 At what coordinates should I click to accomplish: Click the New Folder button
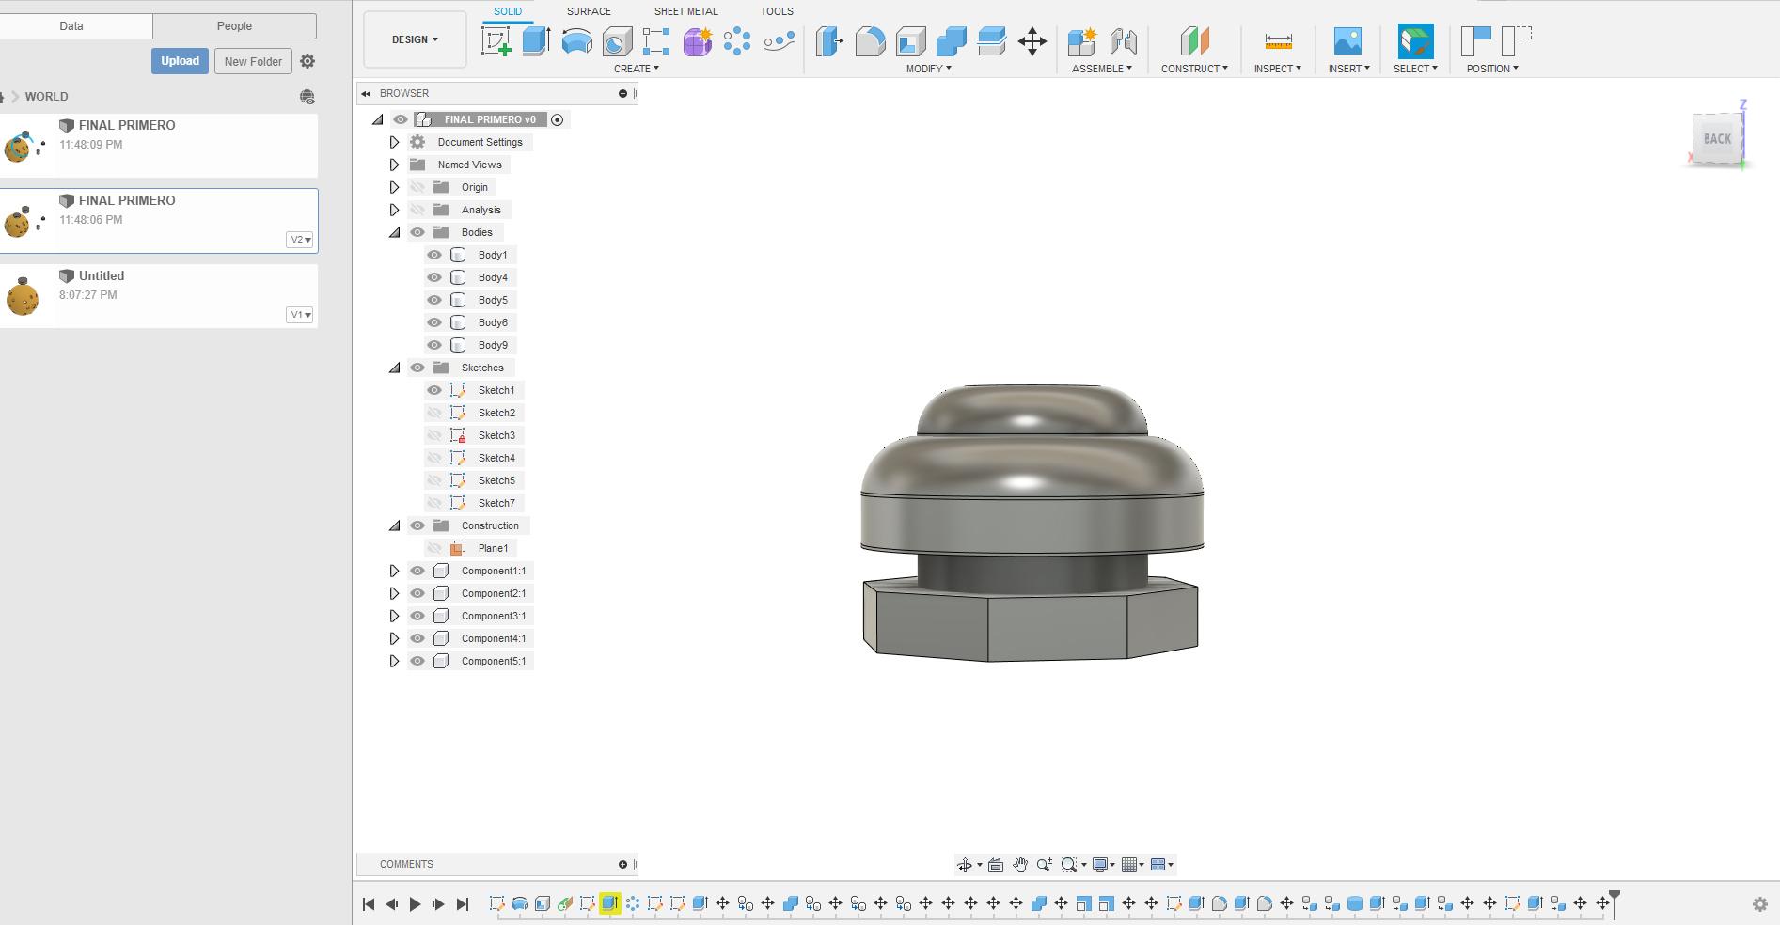tap(253, 61)
